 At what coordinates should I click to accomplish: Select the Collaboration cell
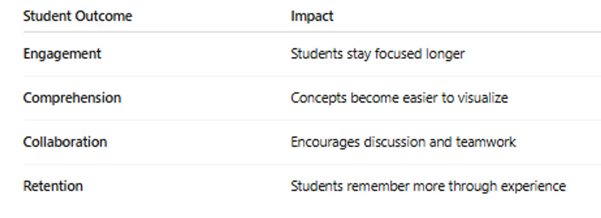point(65,142)
